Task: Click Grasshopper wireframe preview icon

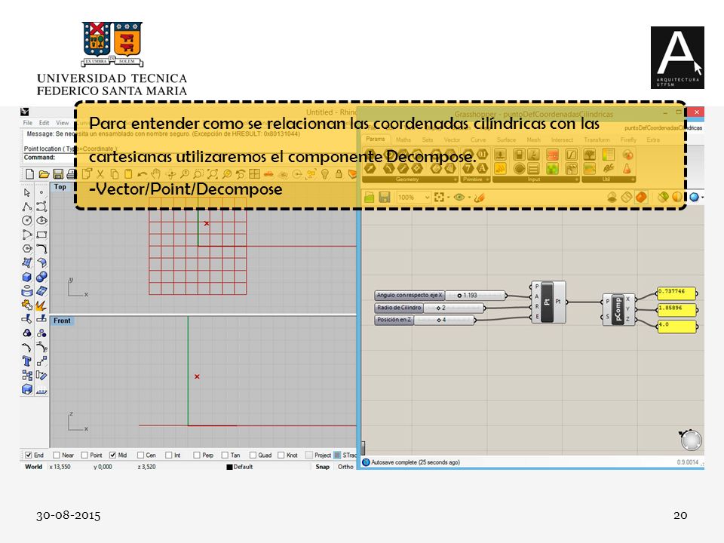Action: coord(627,198)
